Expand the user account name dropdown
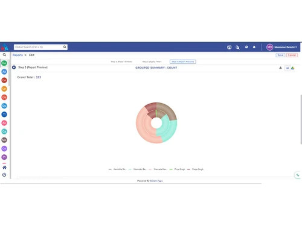The width and height of the screenshot is (302, 226). pos(286,47)
